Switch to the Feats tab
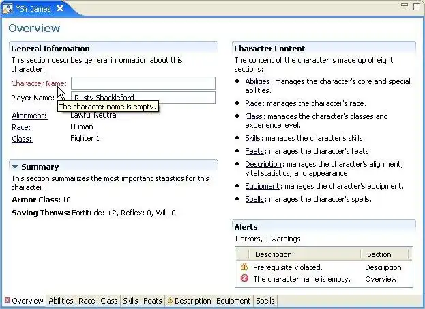This screenshot has width=425, height=309. tap(153, 301)
